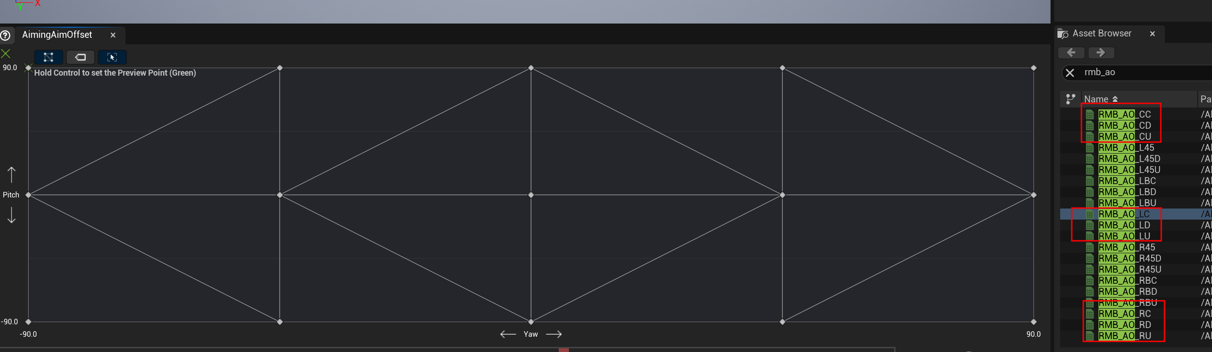Click the RMB_AO_RU animation file icon
The height and width of the screenshot is (352, 1212).
(x=1090, y=336)
